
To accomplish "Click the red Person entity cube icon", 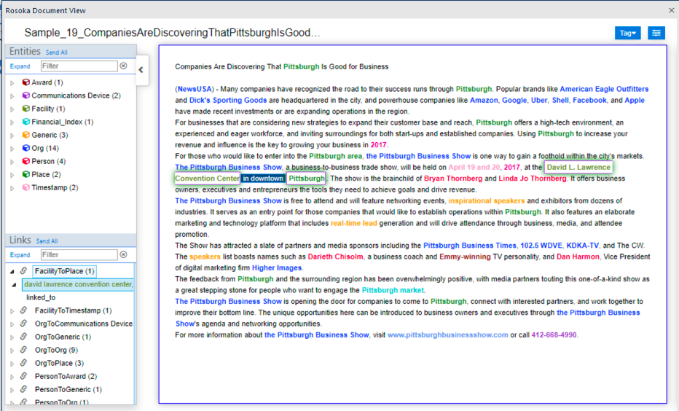I will point(26,161).
